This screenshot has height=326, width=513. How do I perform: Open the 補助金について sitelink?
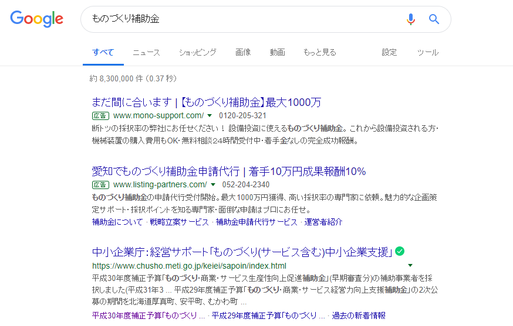click(117, 222)
